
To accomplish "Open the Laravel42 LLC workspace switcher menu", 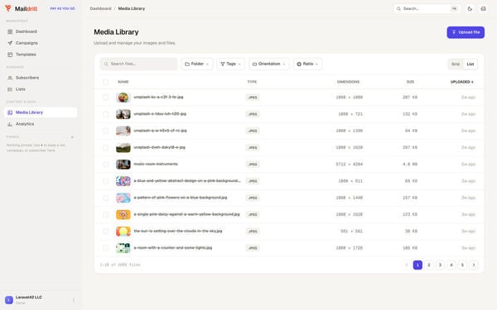I will click(41, 300).
